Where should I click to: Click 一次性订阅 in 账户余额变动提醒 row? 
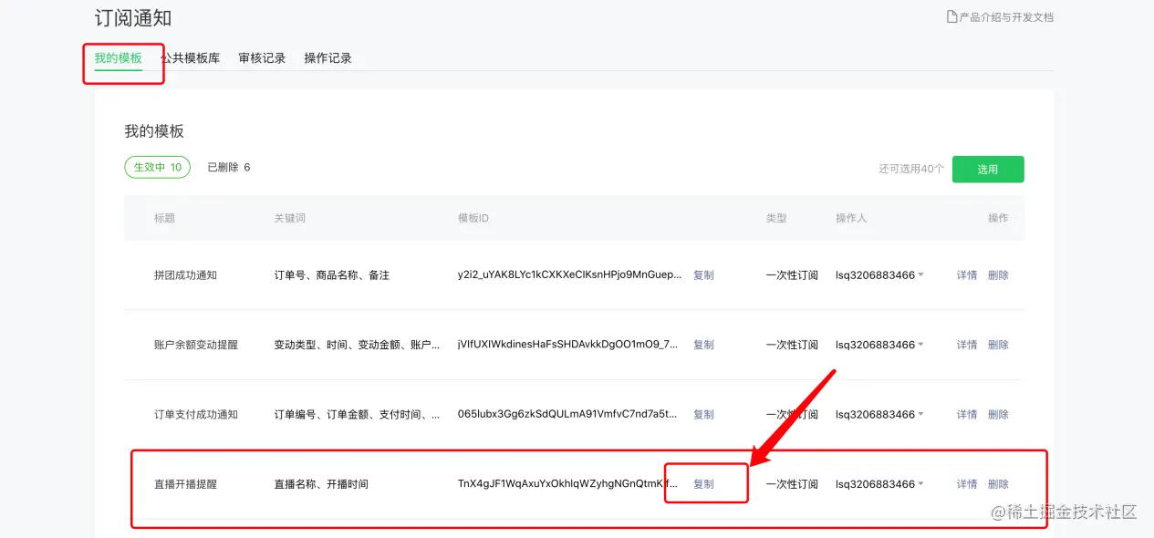tap(792, 345)
